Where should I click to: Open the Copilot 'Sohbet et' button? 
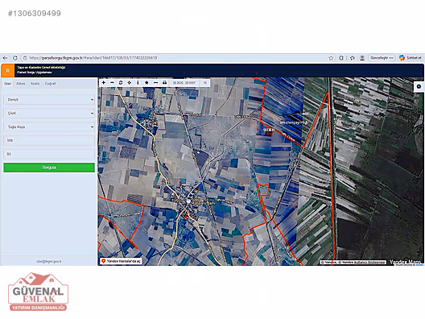(411, 58)
